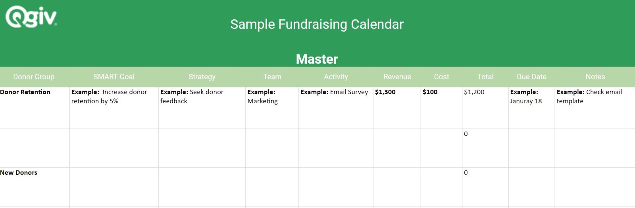Select the Master heading cell
This screenshot has height=208, width=635.
tap(317, 59)
